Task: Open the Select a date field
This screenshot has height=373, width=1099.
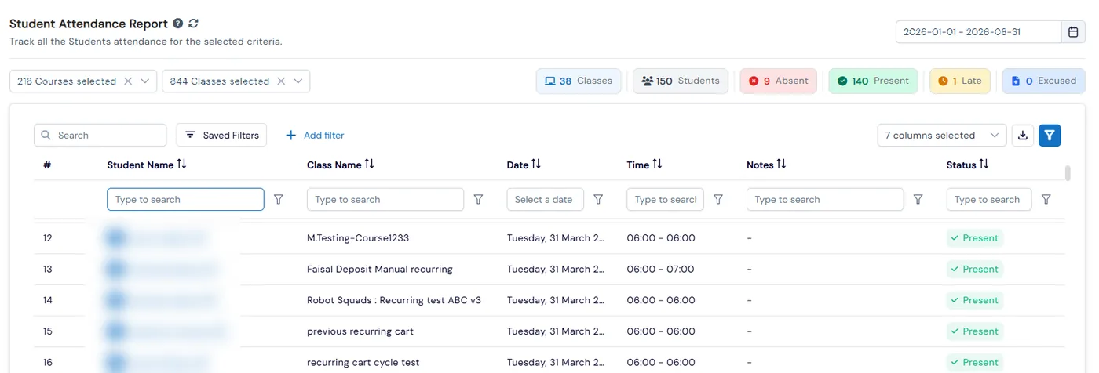Action: coord(545,200)
